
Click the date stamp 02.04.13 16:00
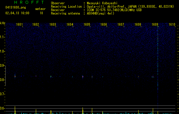tap(17, 13)
